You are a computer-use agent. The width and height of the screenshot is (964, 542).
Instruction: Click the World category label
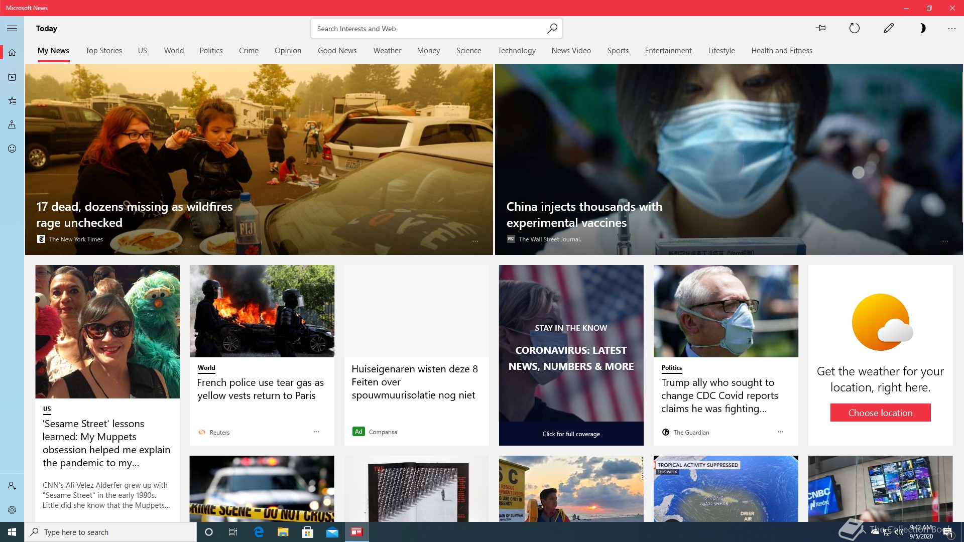[206, 368]
